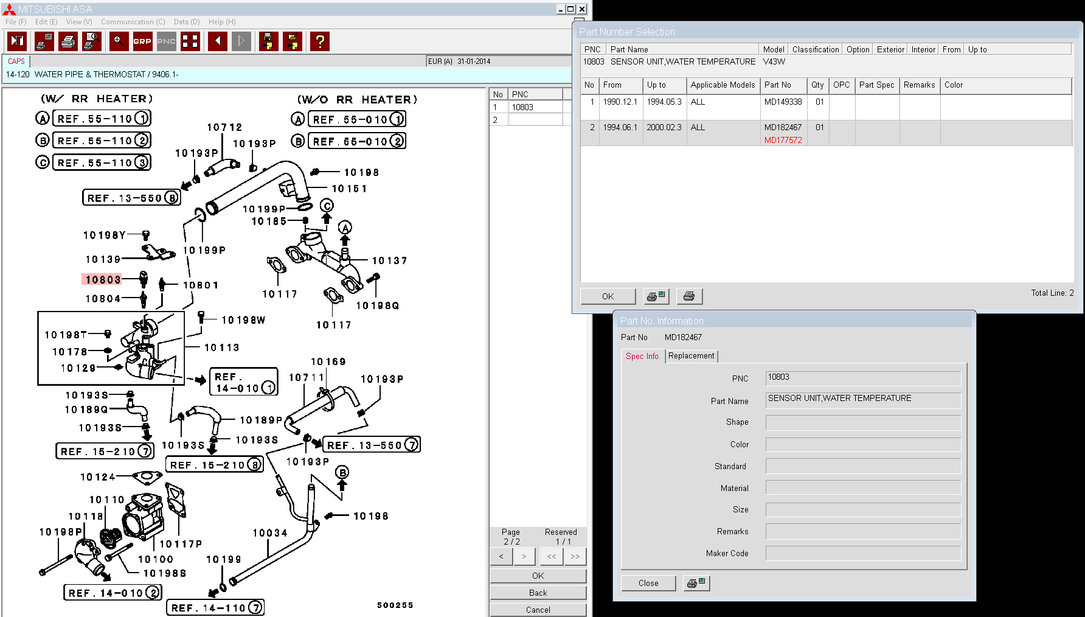Click the exit door icon in toolbar

point(17,41)
